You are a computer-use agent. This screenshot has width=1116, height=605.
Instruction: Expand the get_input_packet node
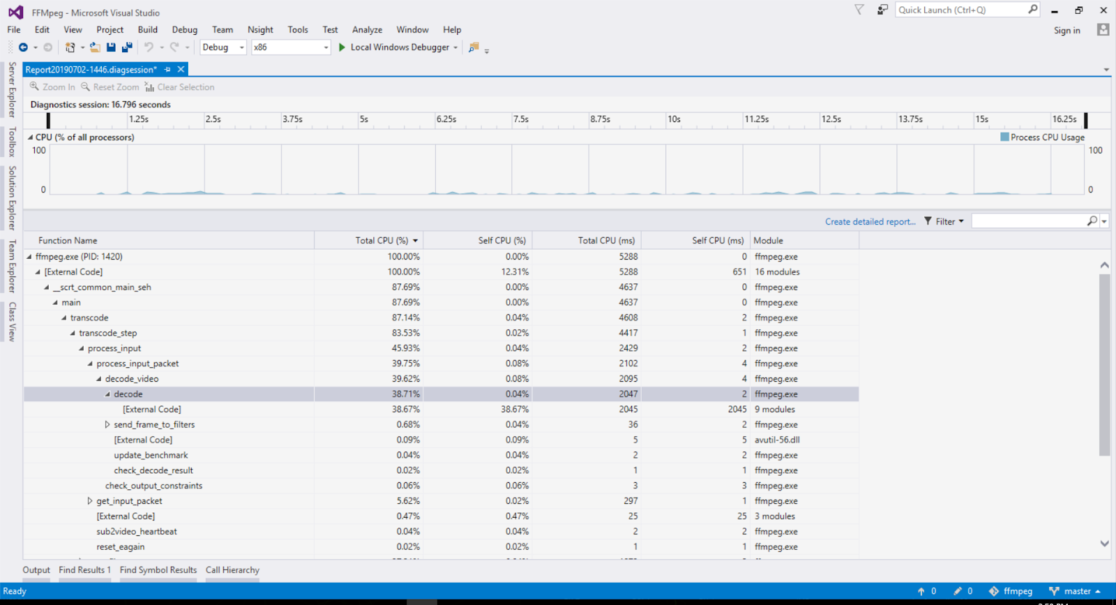point(90,501)
